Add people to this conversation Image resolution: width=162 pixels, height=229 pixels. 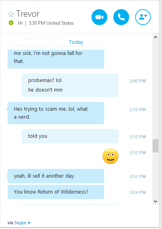pos(143,17)
